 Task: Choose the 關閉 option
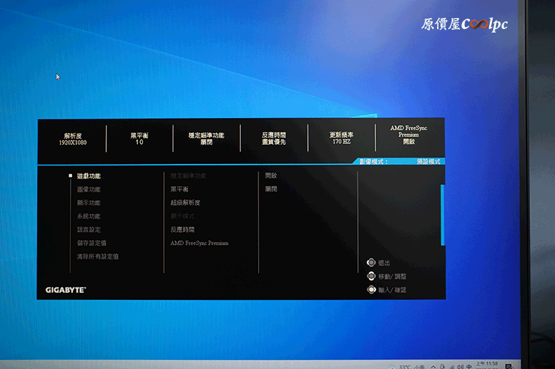pos(271,189)
